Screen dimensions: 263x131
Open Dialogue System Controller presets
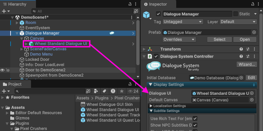tap(248, 56)
